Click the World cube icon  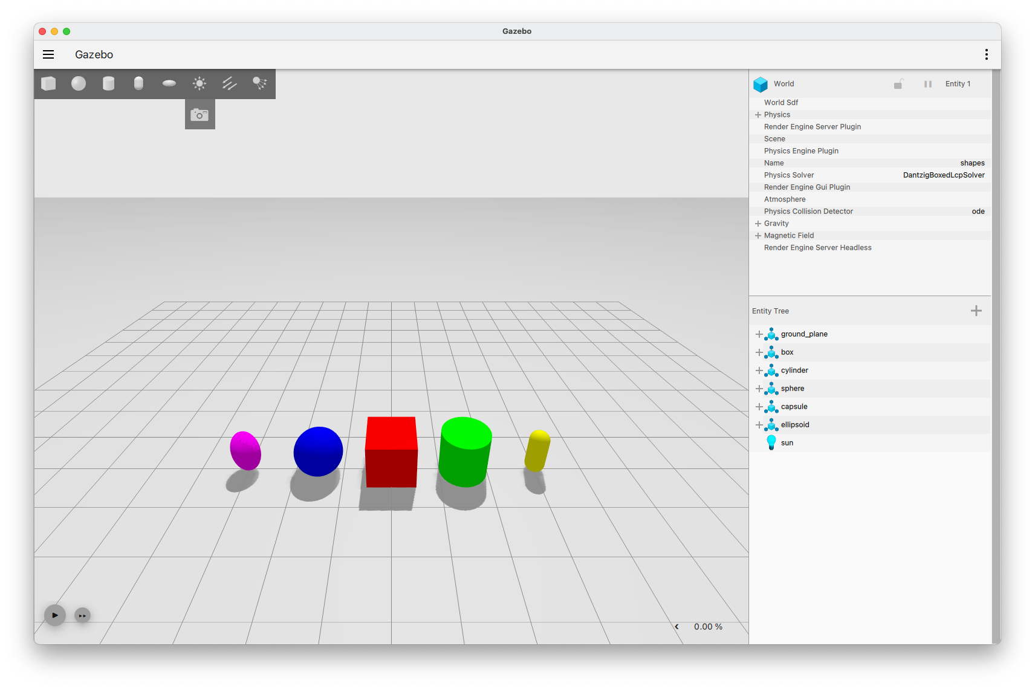pos(761,84)
